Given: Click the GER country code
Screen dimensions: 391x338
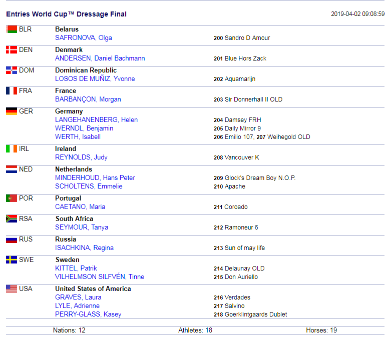Looking at the screenshot, I should click(x=26, y=111).
